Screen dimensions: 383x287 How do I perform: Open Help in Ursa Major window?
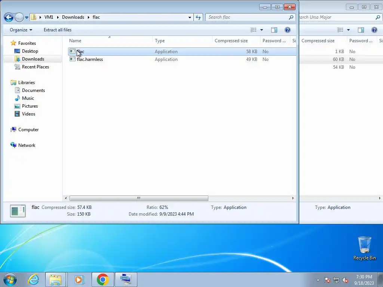click(x=374, y=30)
